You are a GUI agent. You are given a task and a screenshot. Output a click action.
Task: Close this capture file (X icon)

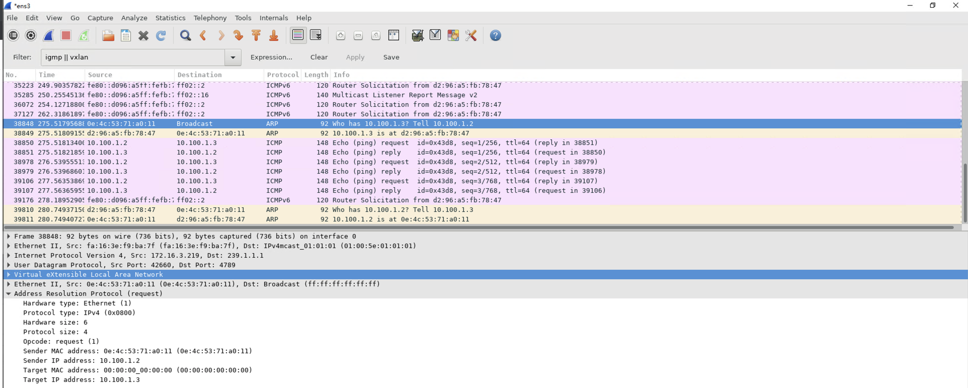(143, 35)
